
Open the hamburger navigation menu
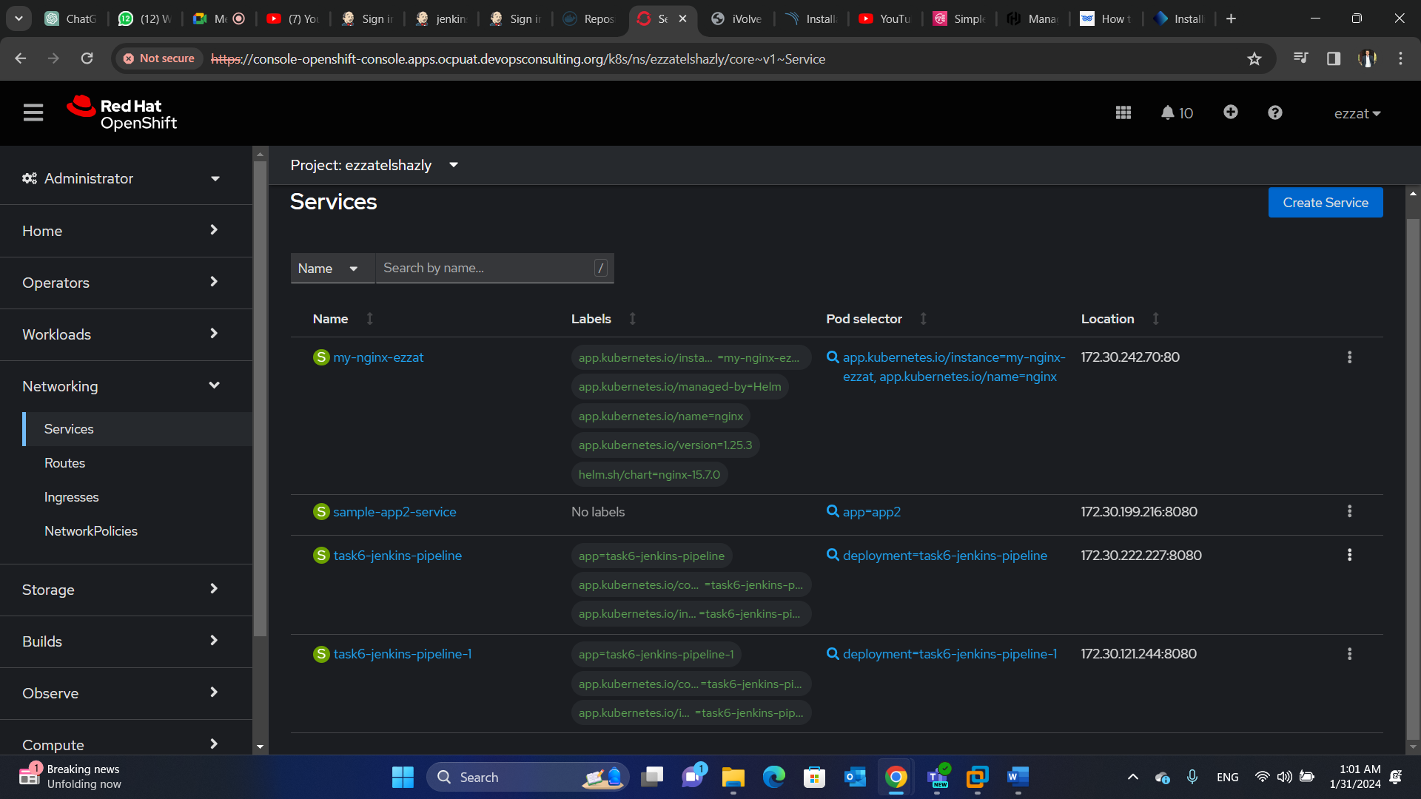click(x=33, y=112)
